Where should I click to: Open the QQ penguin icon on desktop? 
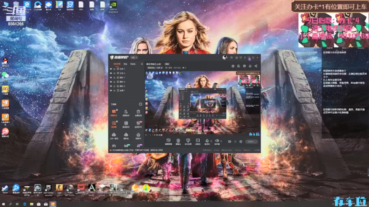tap(5, 61)
